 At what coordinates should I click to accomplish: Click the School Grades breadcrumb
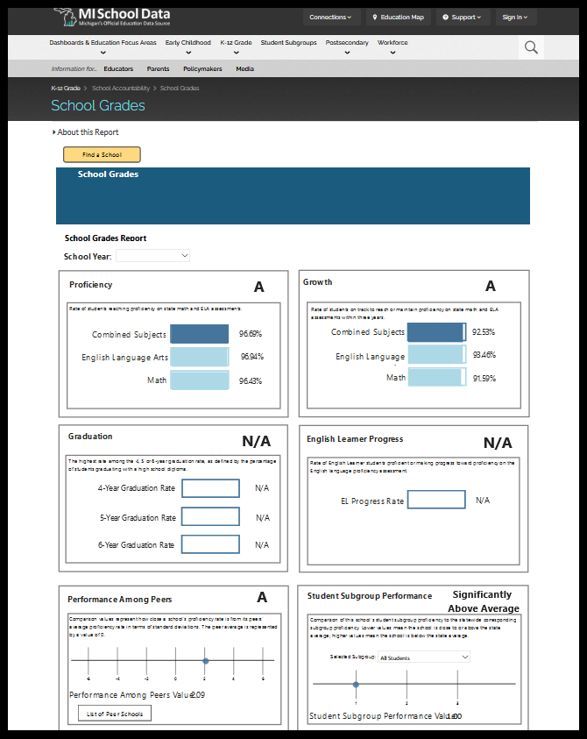[x=180, y=89]
